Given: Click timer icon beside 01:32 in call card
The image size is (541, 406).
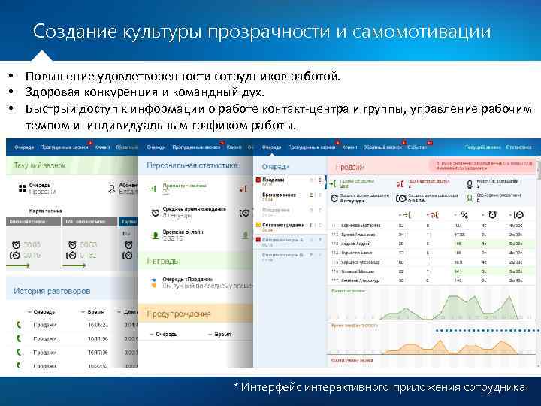Looking at the screenshot, I should (x=71, y=255).
